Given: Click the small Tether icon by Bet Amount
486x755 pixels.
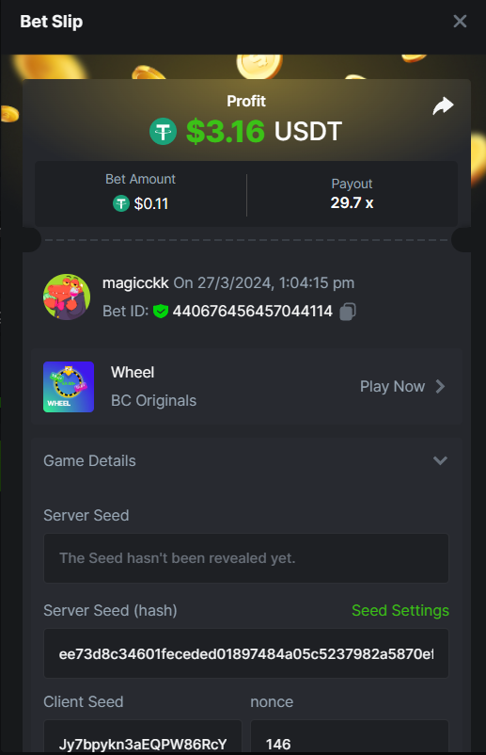Looking at the screenshot, I should pyautogui.click(x=121, y=203).
